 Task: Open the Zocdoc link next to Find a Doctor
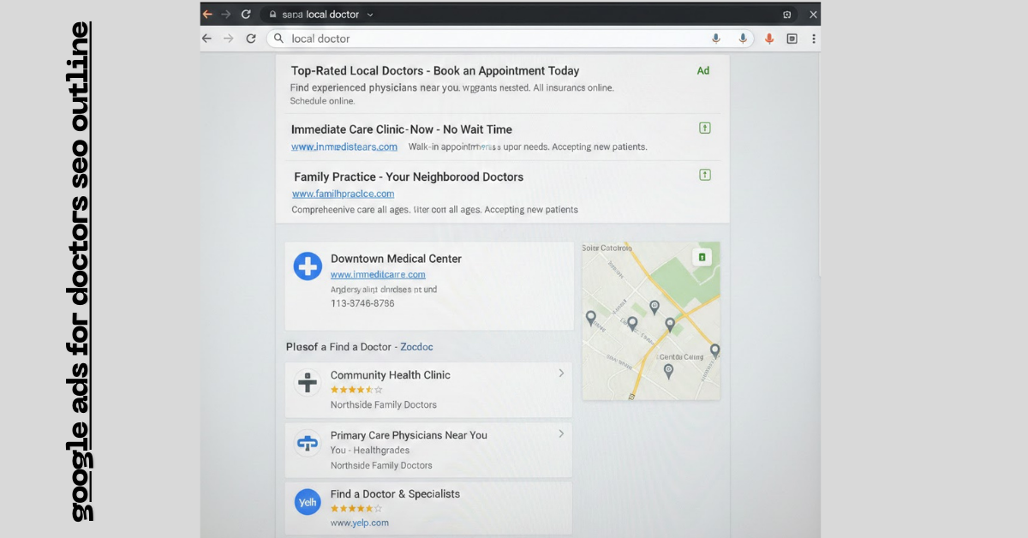pyautogui.click(x=416, y=347)
